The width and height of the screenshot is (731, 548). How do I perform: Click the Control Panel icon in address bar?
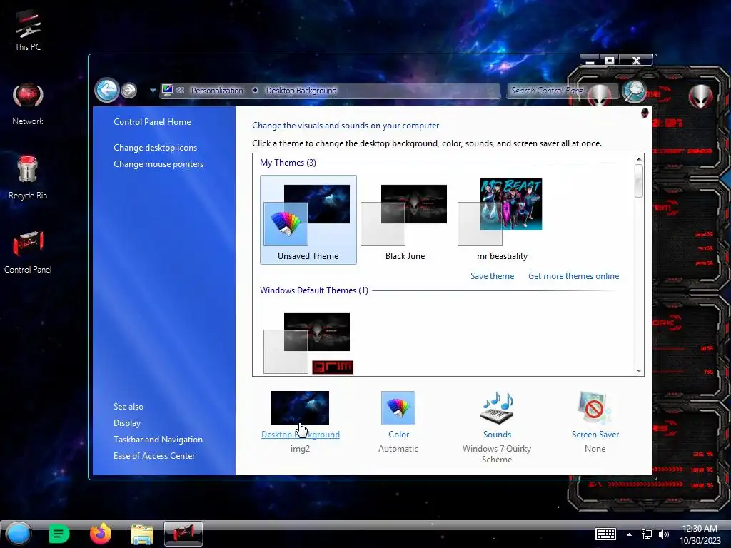[167, 90]
